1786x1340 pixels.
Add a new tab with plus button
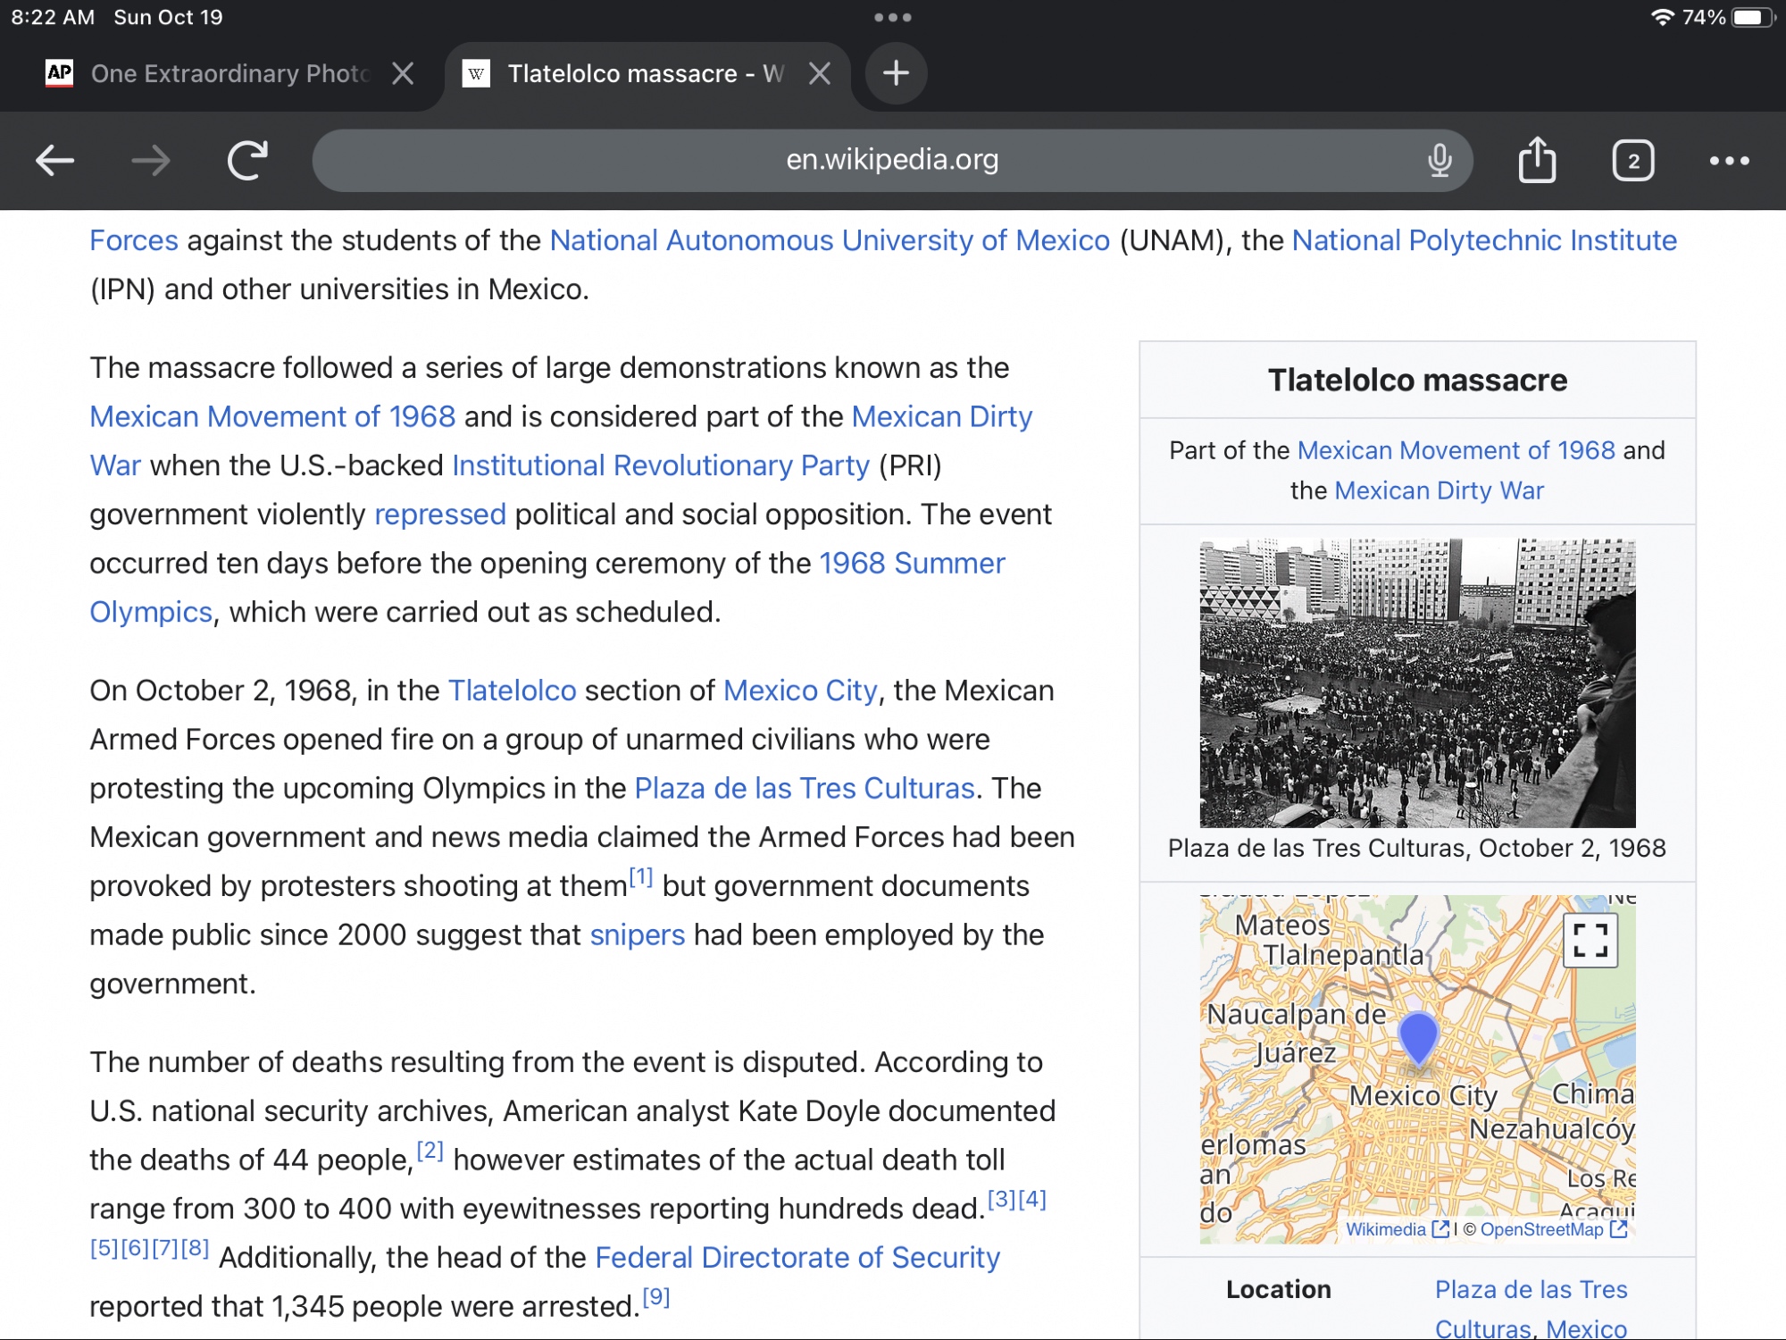896,73
